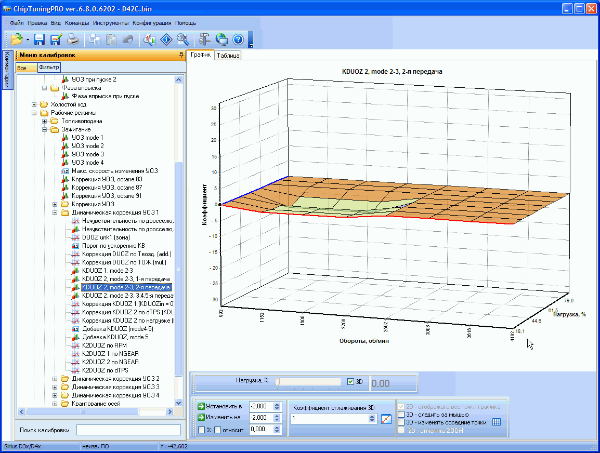Click the Поиск калибровки search field
This screenshot has width=600, height=453.
click(x=128, y=430)
